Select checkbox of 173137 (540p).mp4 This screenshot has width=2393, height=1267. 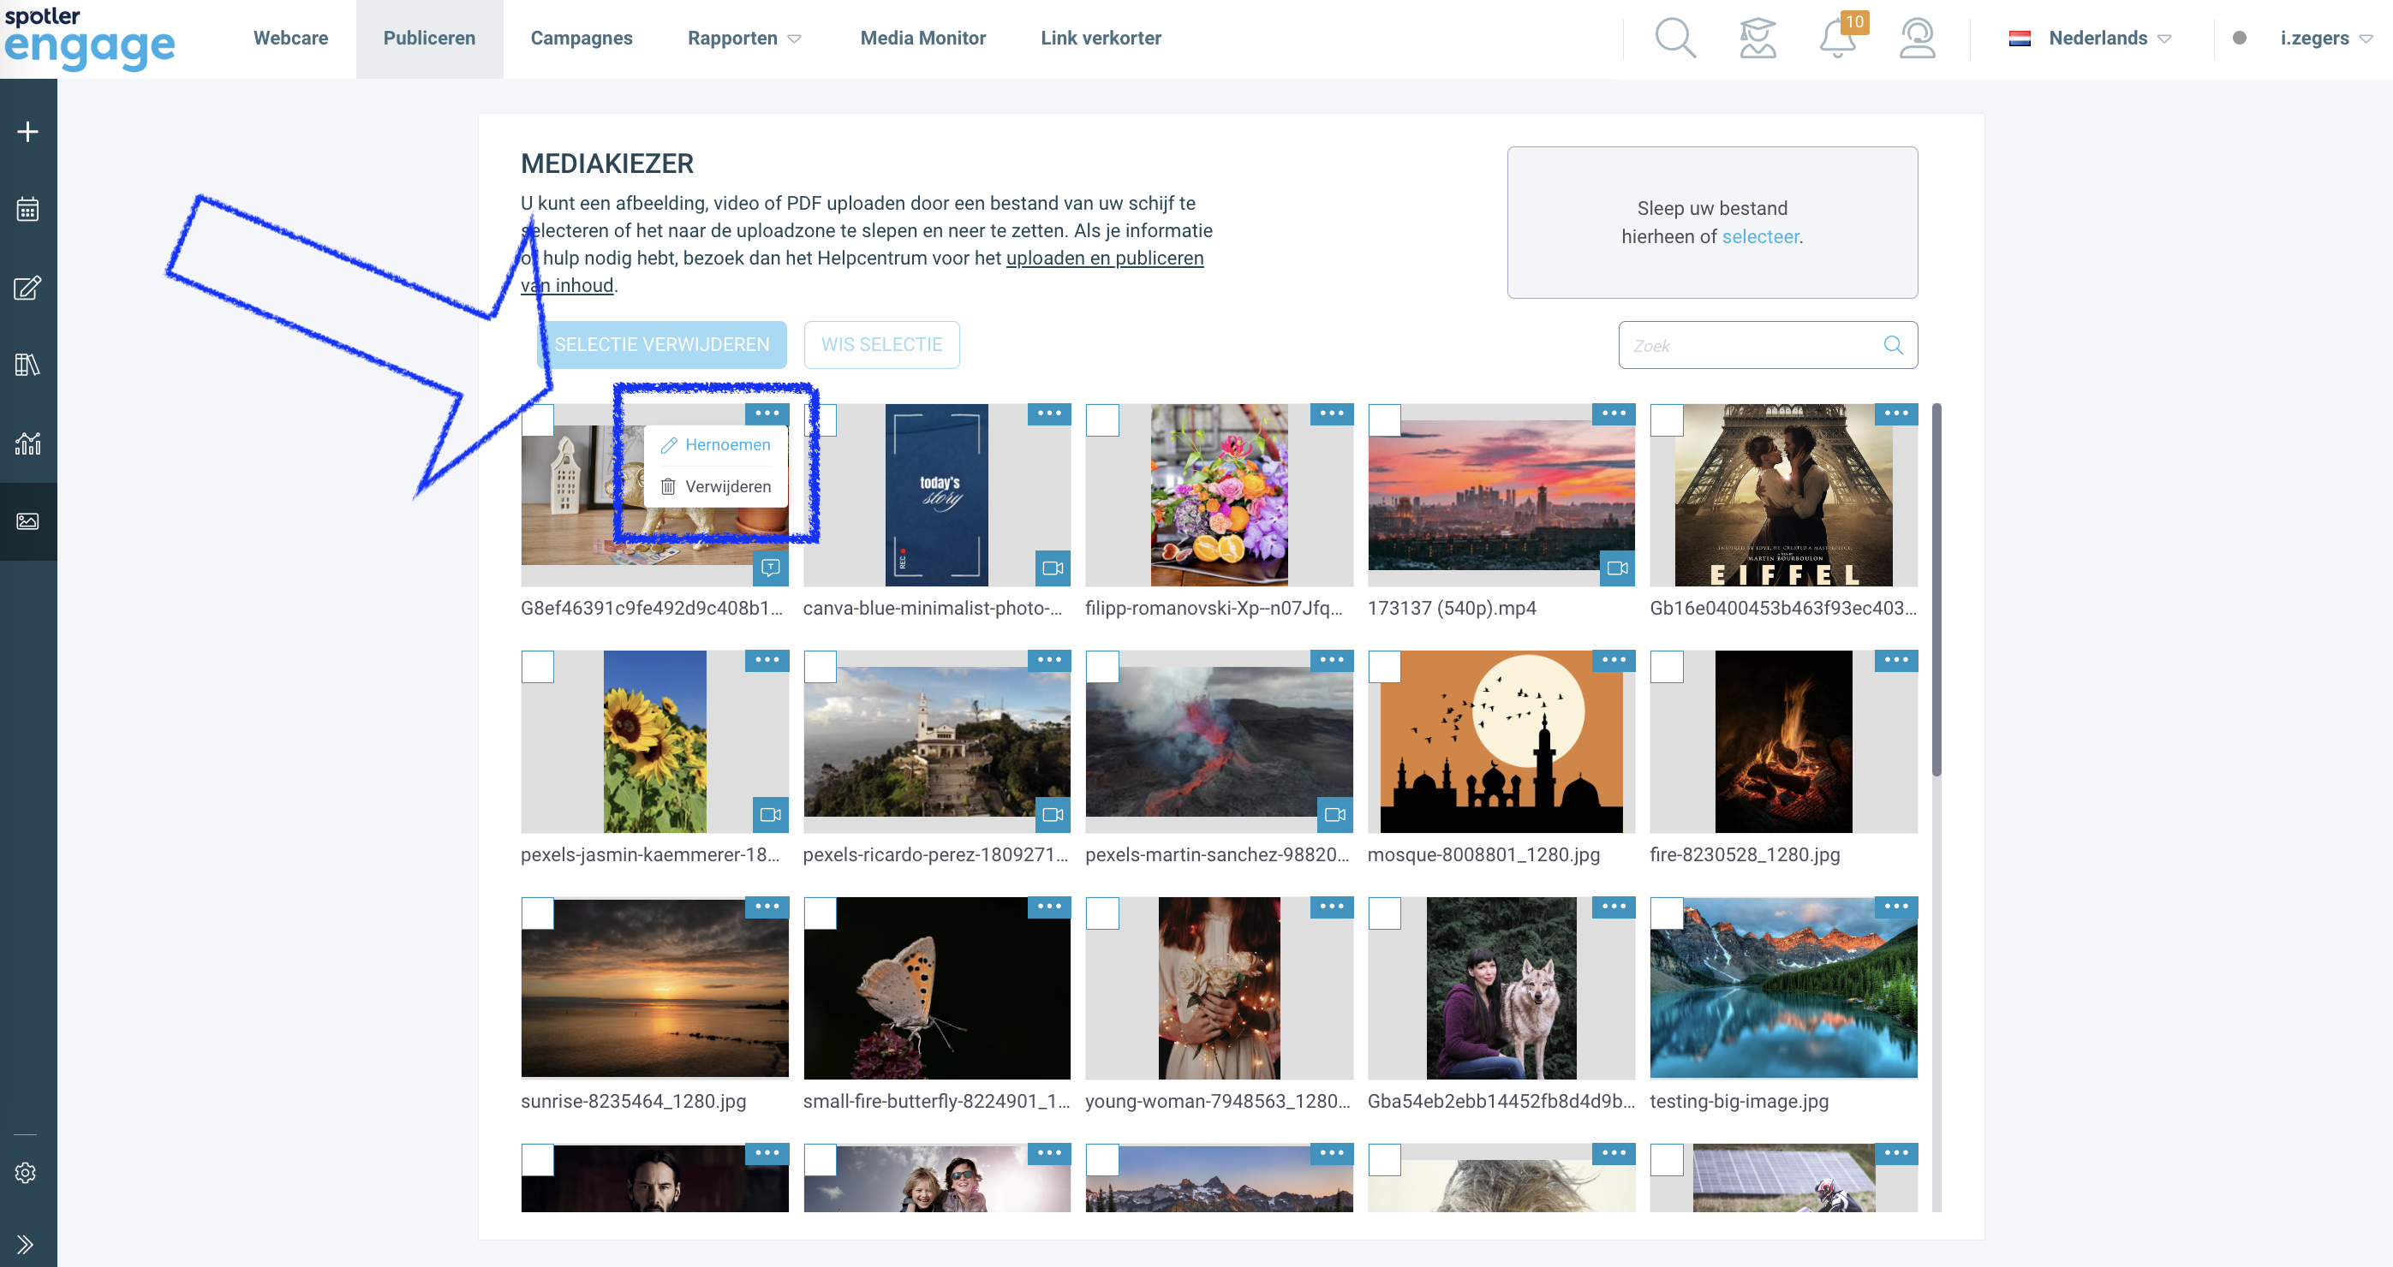pyautogui.click(x=1384, y=420)
